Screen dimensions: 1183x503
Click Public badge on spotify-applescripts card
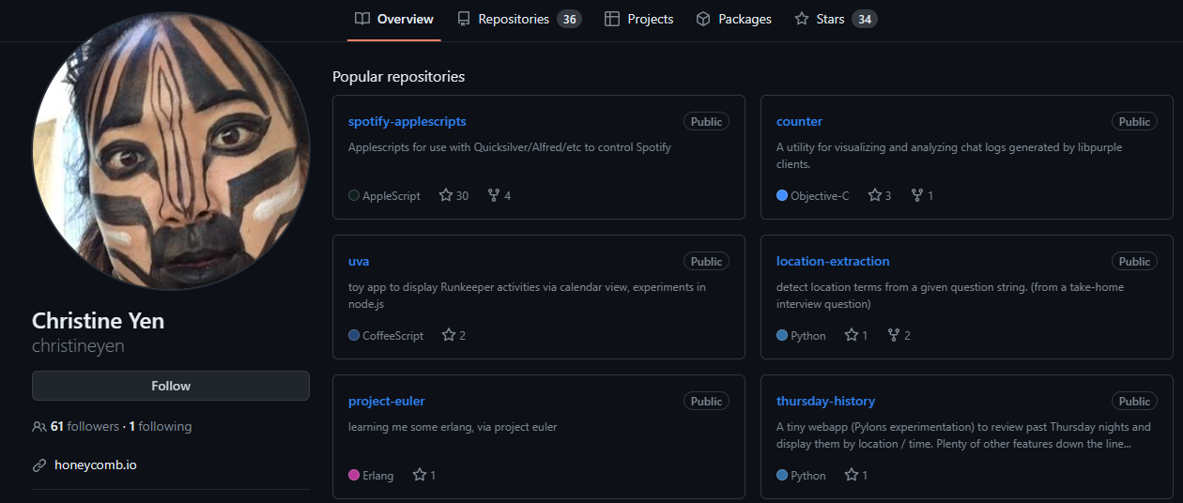click(x=706, y=121)
